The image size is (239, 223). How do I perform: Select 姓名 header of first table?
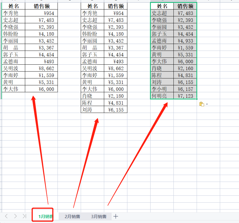point(13,6)
